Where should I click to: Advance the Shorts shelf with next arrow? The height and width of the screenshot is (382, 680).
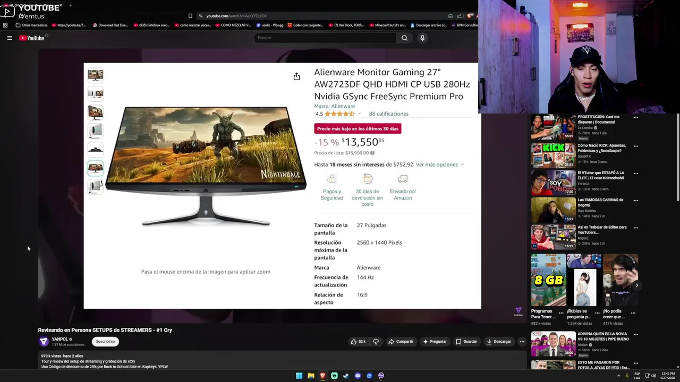pos(636,285)
